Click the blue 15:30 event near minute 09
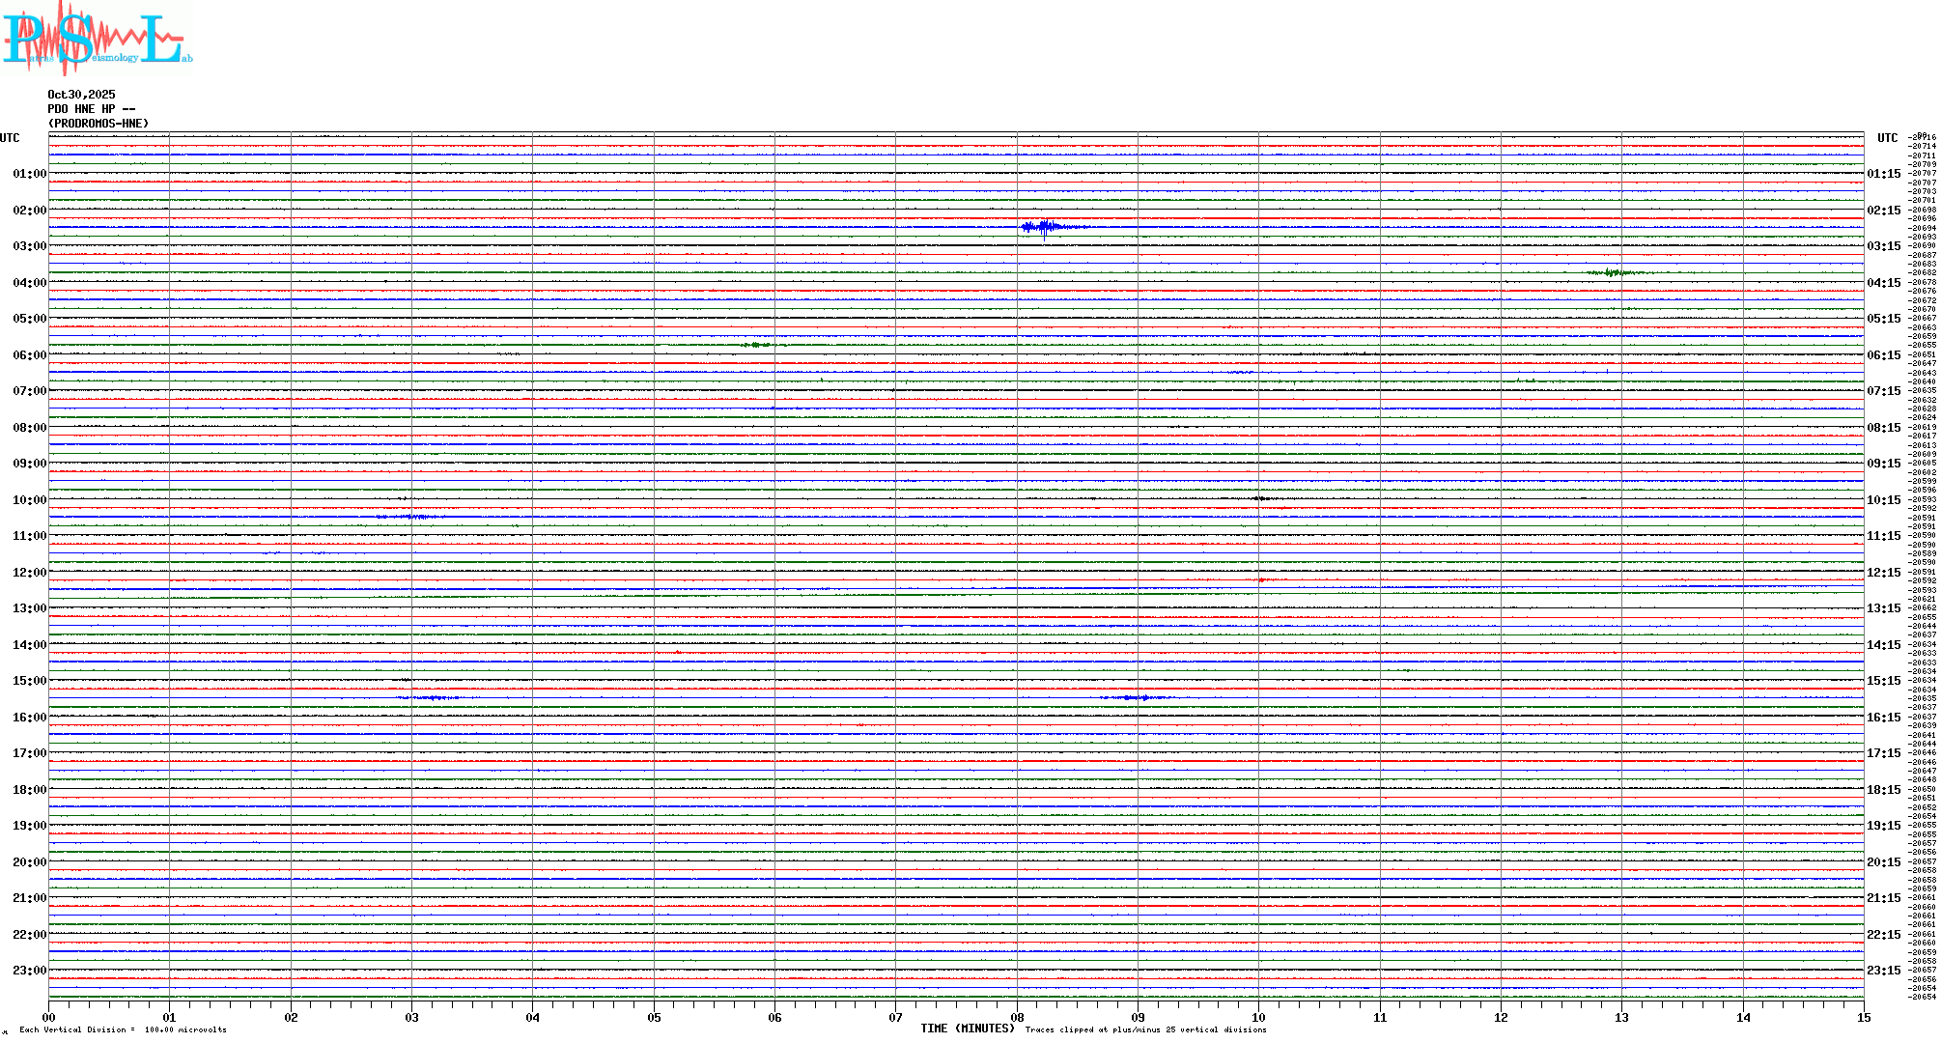 click(x=1135, y=697)
